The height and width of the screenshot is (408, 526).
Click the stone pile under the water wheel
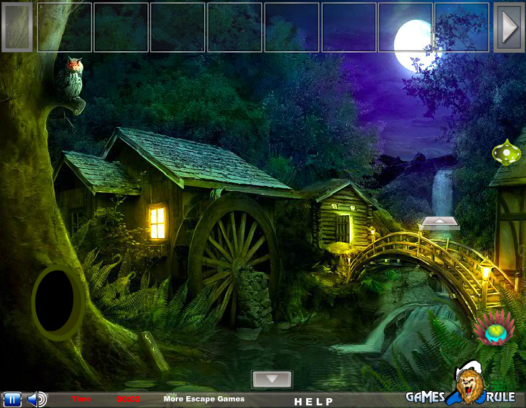253,298
